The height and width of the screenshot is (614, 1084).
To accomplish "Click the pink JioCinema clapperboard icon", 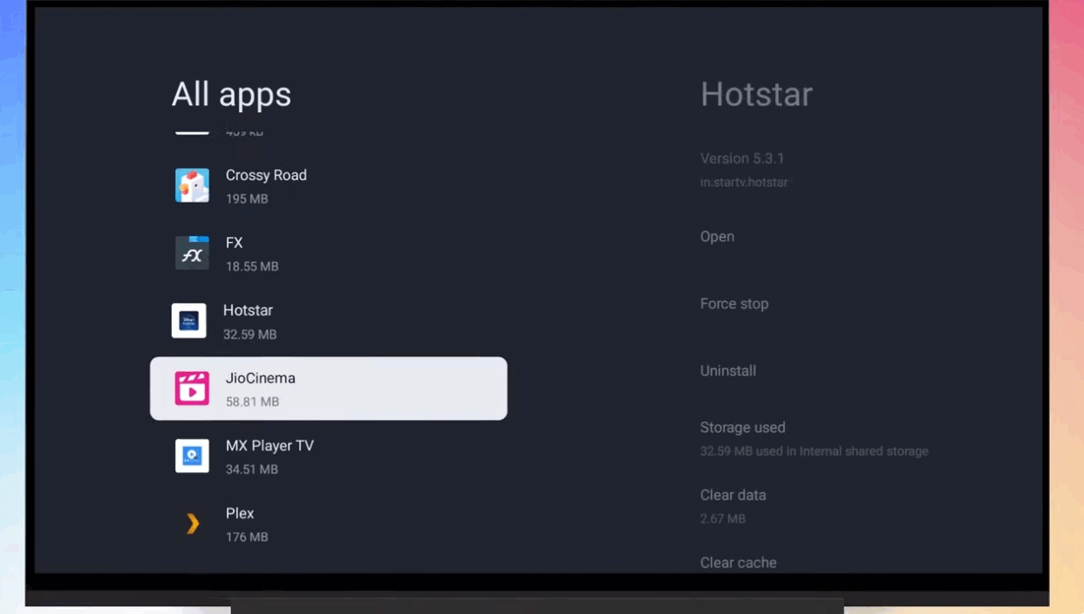I will click(192, 388).
